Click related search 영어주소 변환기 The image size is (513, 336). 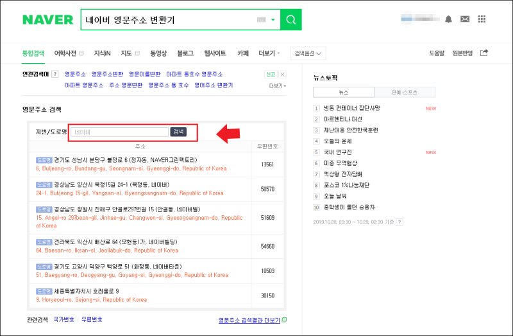tap(214, 85)
